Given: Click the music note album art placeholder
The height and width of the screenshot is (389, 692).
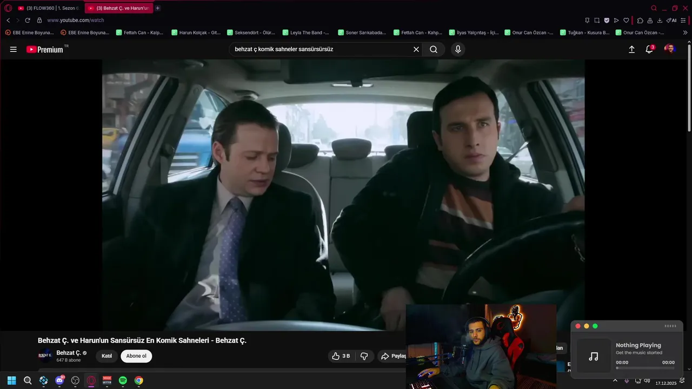Looking at the screenshot, I should 594,356.
